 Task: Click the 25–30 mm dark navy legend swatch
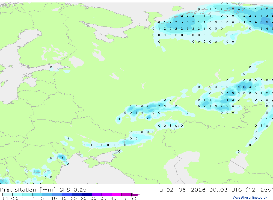tap(87, 195)
